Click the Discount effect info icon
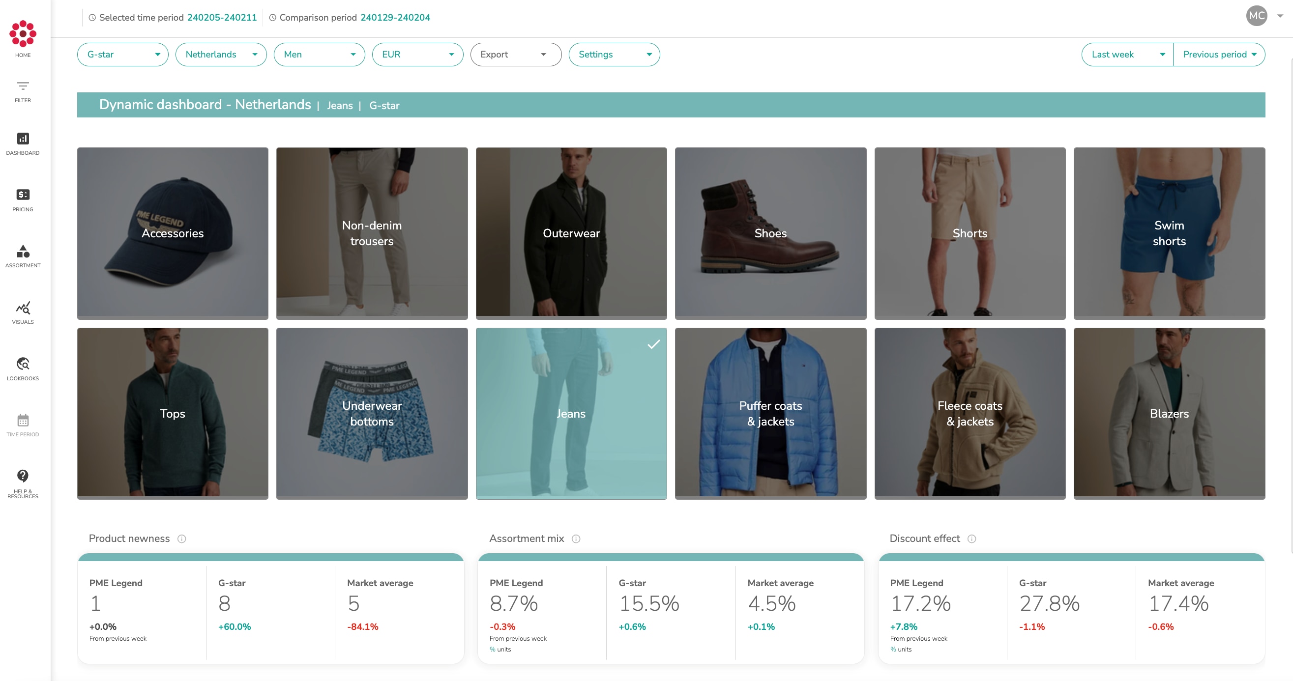Viewport: 1293px width, 681px height. (x=971, y=539)
